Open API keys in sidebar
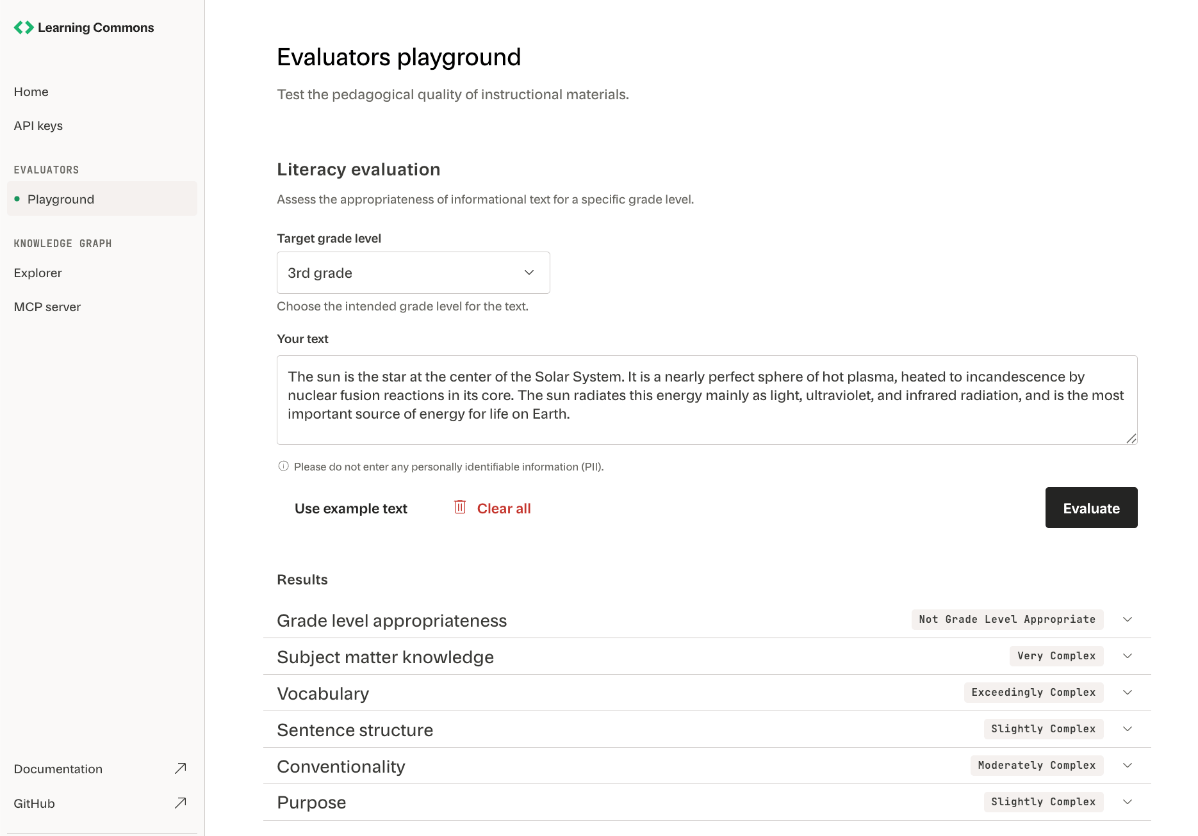1198x836 pixels. pyautogui.click(x=38, y=125)
